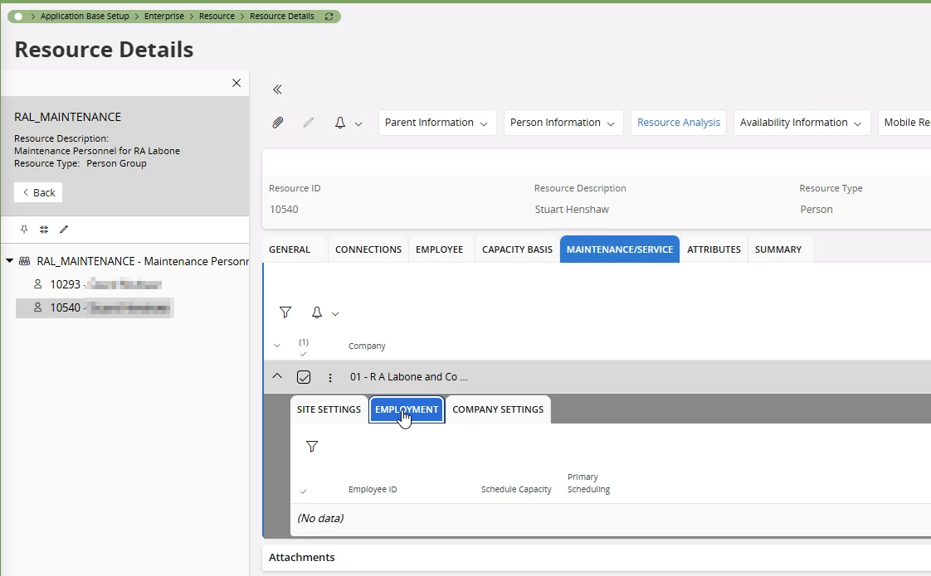This screenshot has height=576, width=931.
Task: Open the COMPANY SETTINGS sub-tab
Action: click(498, 409)
